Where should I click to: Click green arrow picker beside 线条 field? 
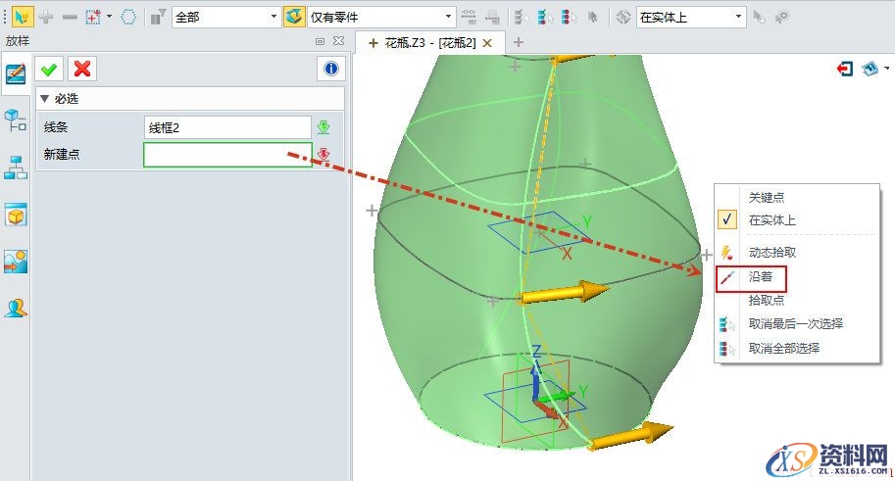click(x=323, y=127)
